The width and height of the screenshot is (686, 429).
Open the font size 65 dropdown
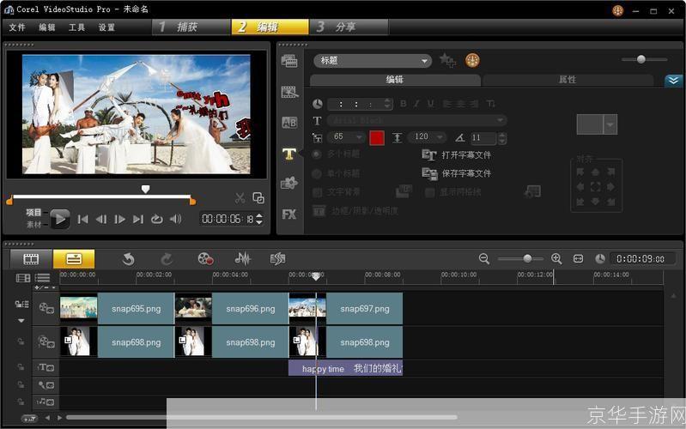(360, 137)
